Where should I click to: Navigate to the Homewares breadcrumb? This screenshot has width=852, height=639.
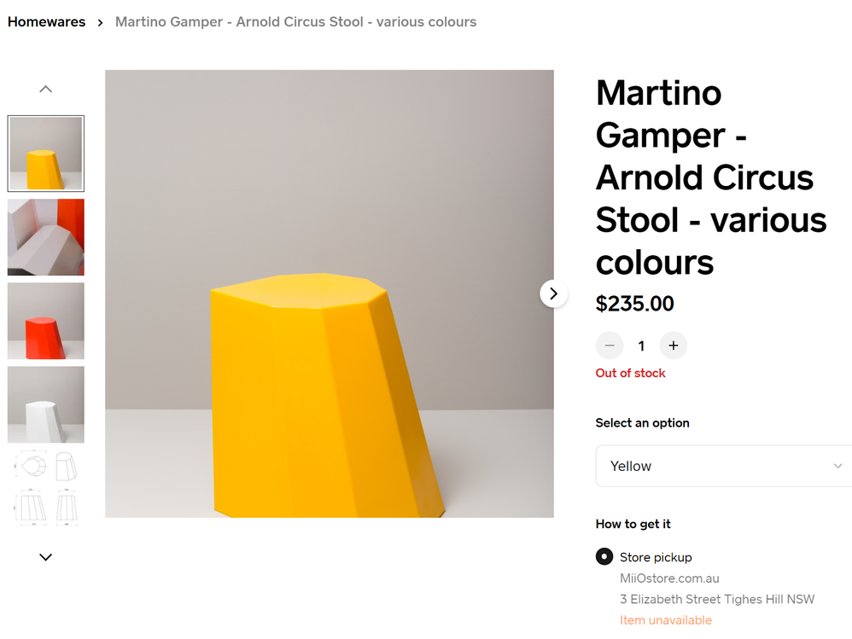coord(46,21)
